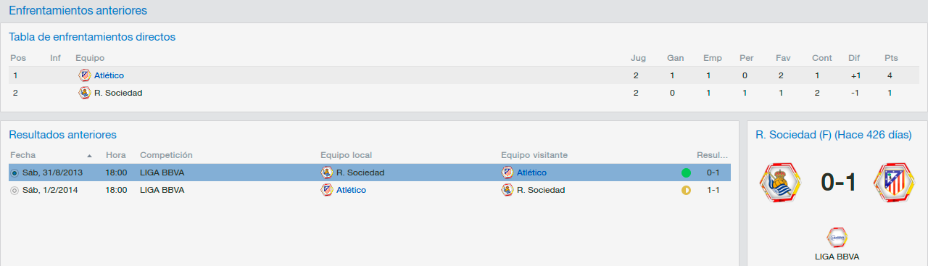This screenshot has height=266, width=928.
Task: Click R. Sociedad crest in head-to-head table
Action: pyautogui.click(x=85, y=93)
